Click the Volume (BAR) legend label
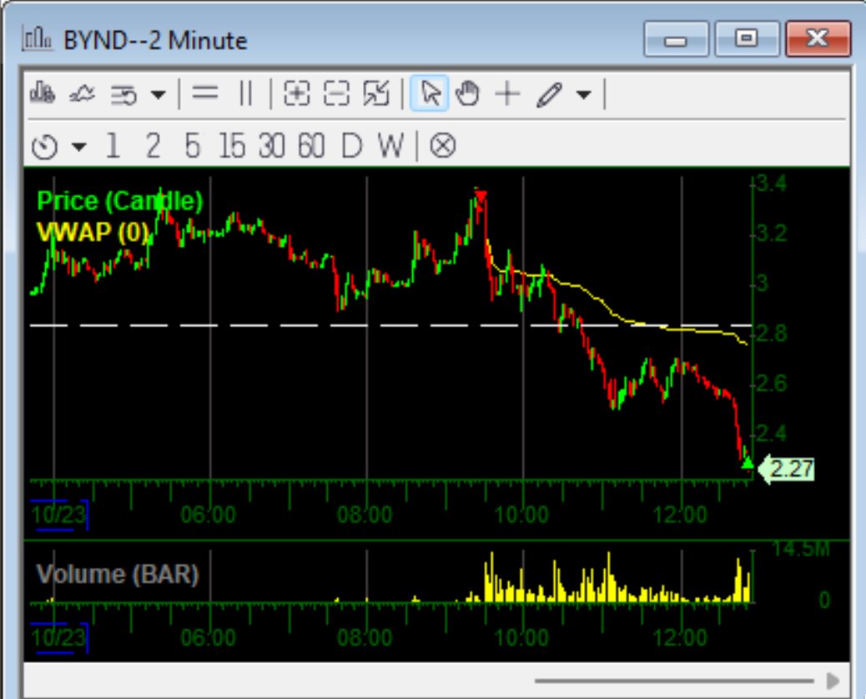This screenshot has width=866, height=699. tap(117, 574)
